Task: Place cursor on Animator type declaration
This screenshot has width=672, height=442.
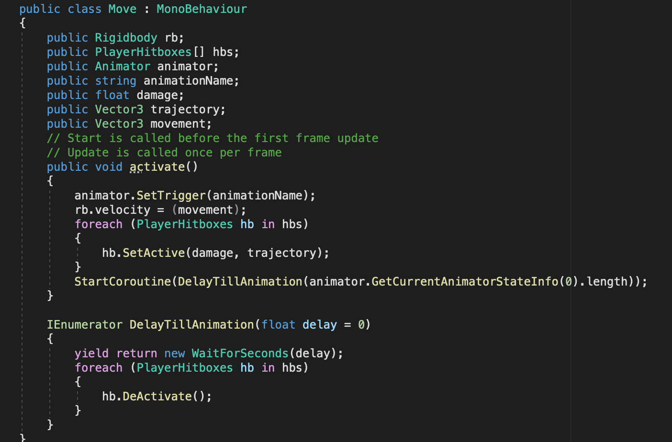Action: click(123, 66)
